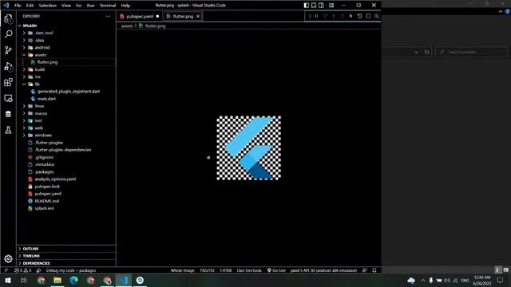Toggle primary side bar layout icon
The image size is (511, 287).
tap(307, 6)
